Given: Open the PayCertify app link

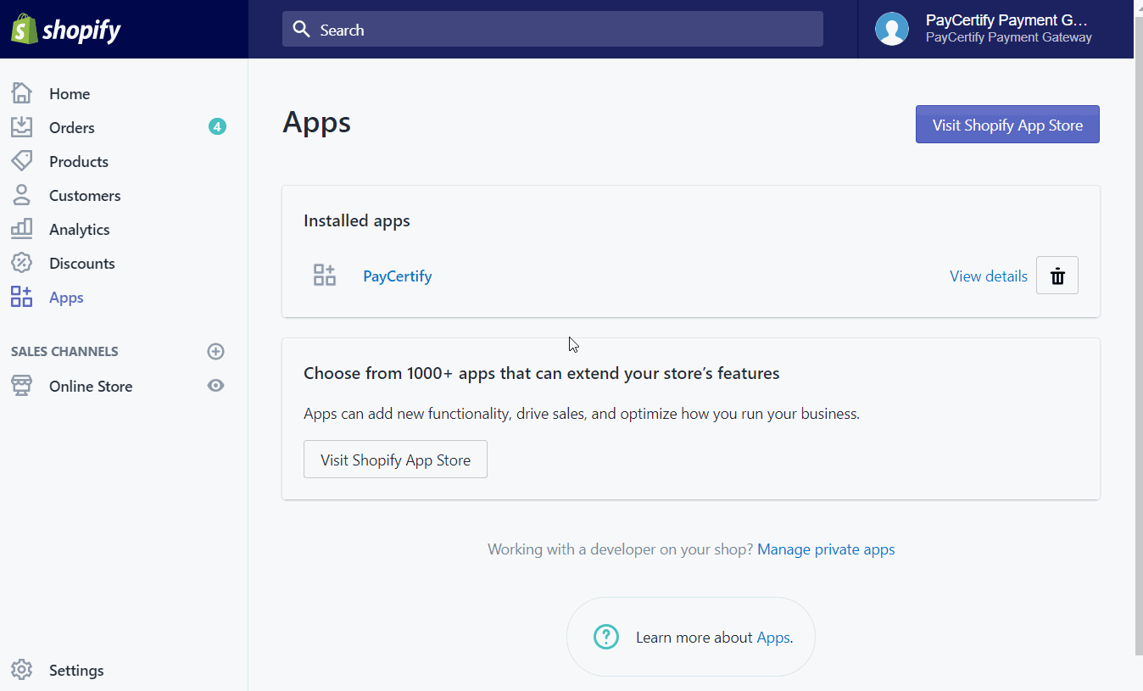Looking at the screenshot, I should pos(398,276).
